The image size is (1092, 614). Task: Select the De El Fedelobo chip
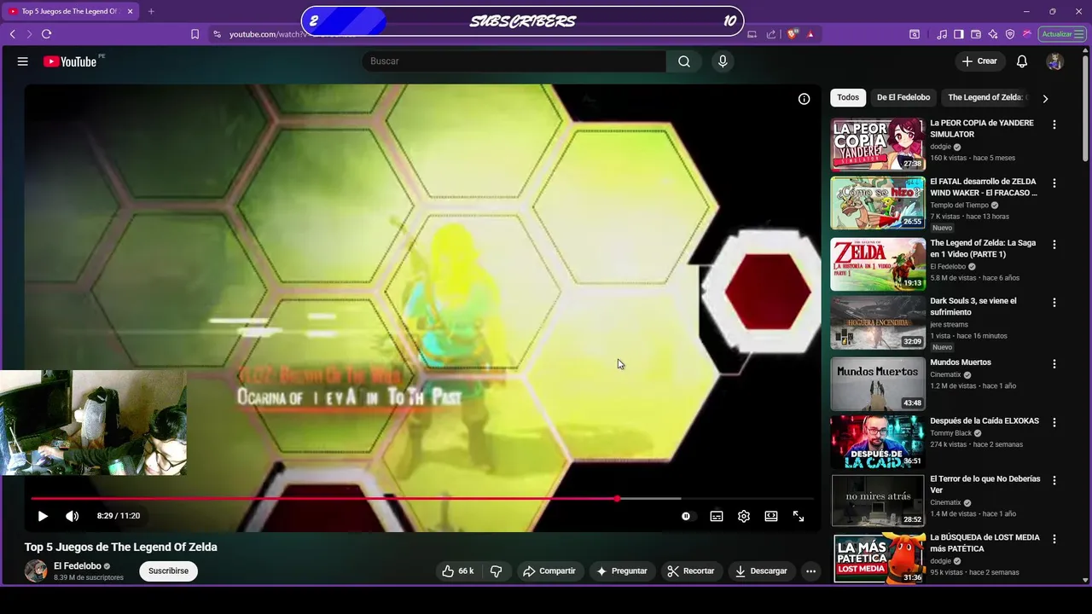pyautogui.click(x=903, y=97)
